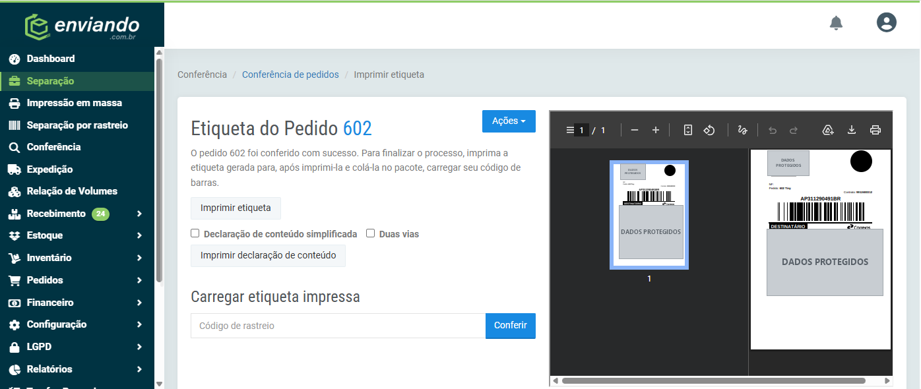Open Separação por rastreio menu item
The height and width of the screenshot is (389, 921).
point(77,125)
